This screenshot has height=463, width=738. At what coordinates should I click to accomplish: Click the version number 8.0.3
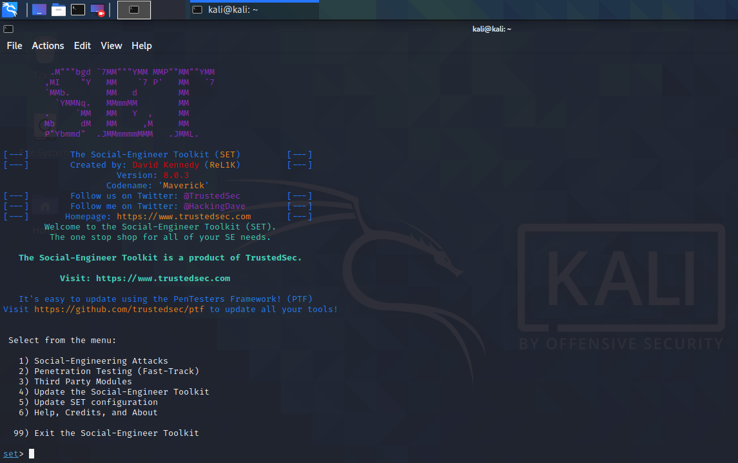(176, 175)
